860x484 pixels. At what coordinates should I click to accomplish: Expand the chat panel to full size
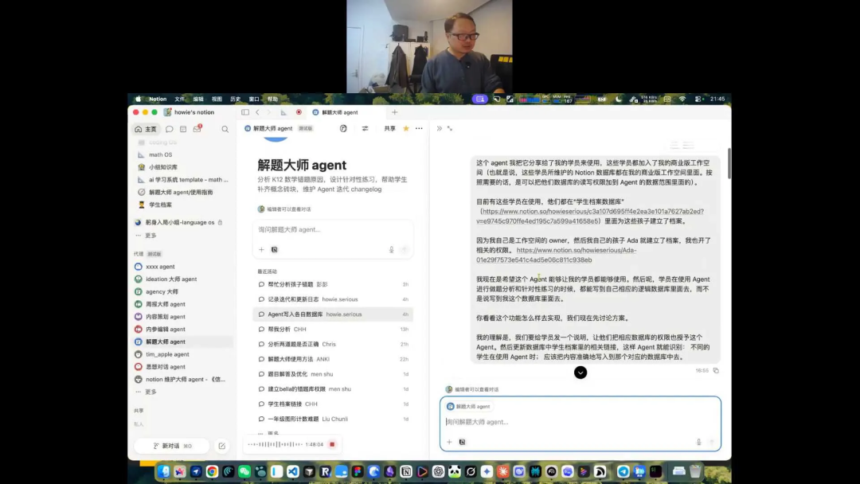450,128
